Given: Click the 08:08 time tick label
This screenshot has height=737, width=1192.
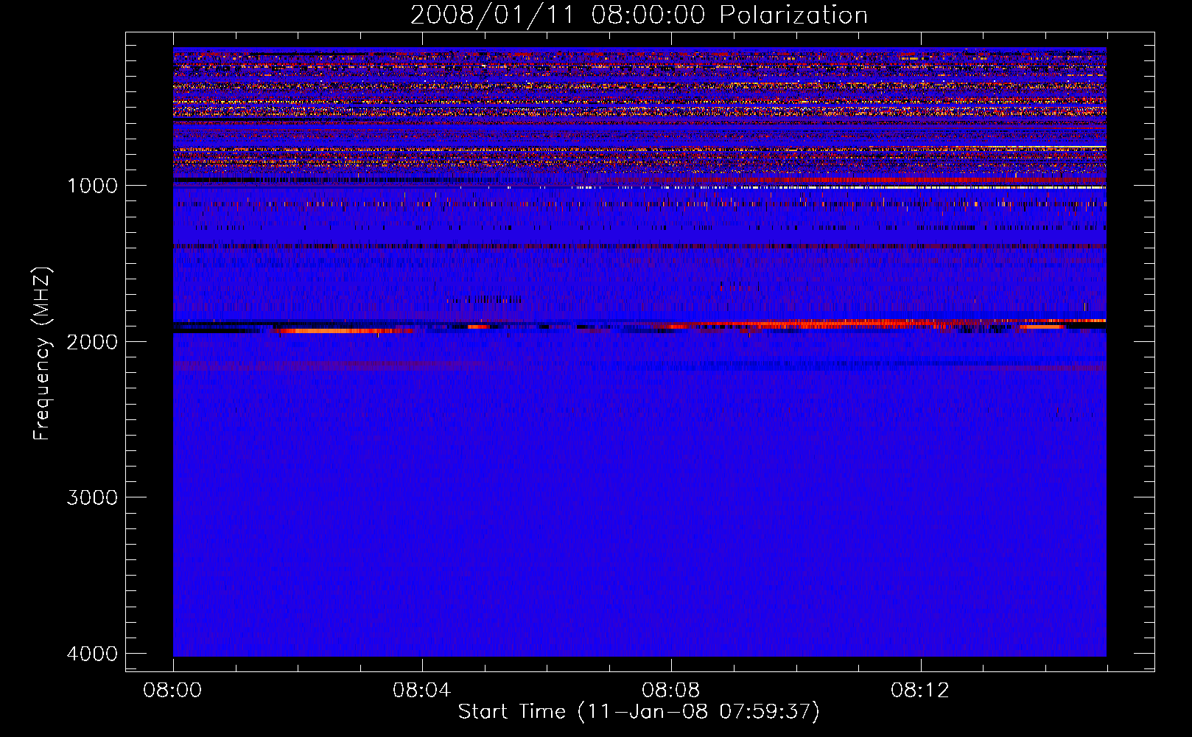Looking at the screenshot, I should tap(671, 691).
